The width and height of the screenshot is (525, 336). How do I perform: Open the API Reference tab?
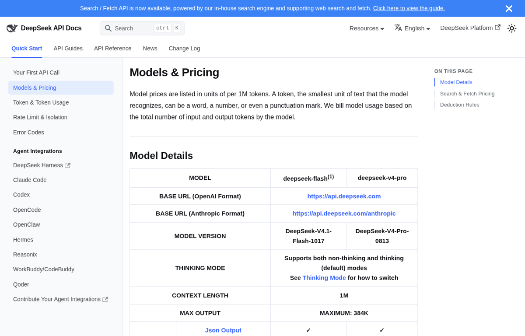112,48
